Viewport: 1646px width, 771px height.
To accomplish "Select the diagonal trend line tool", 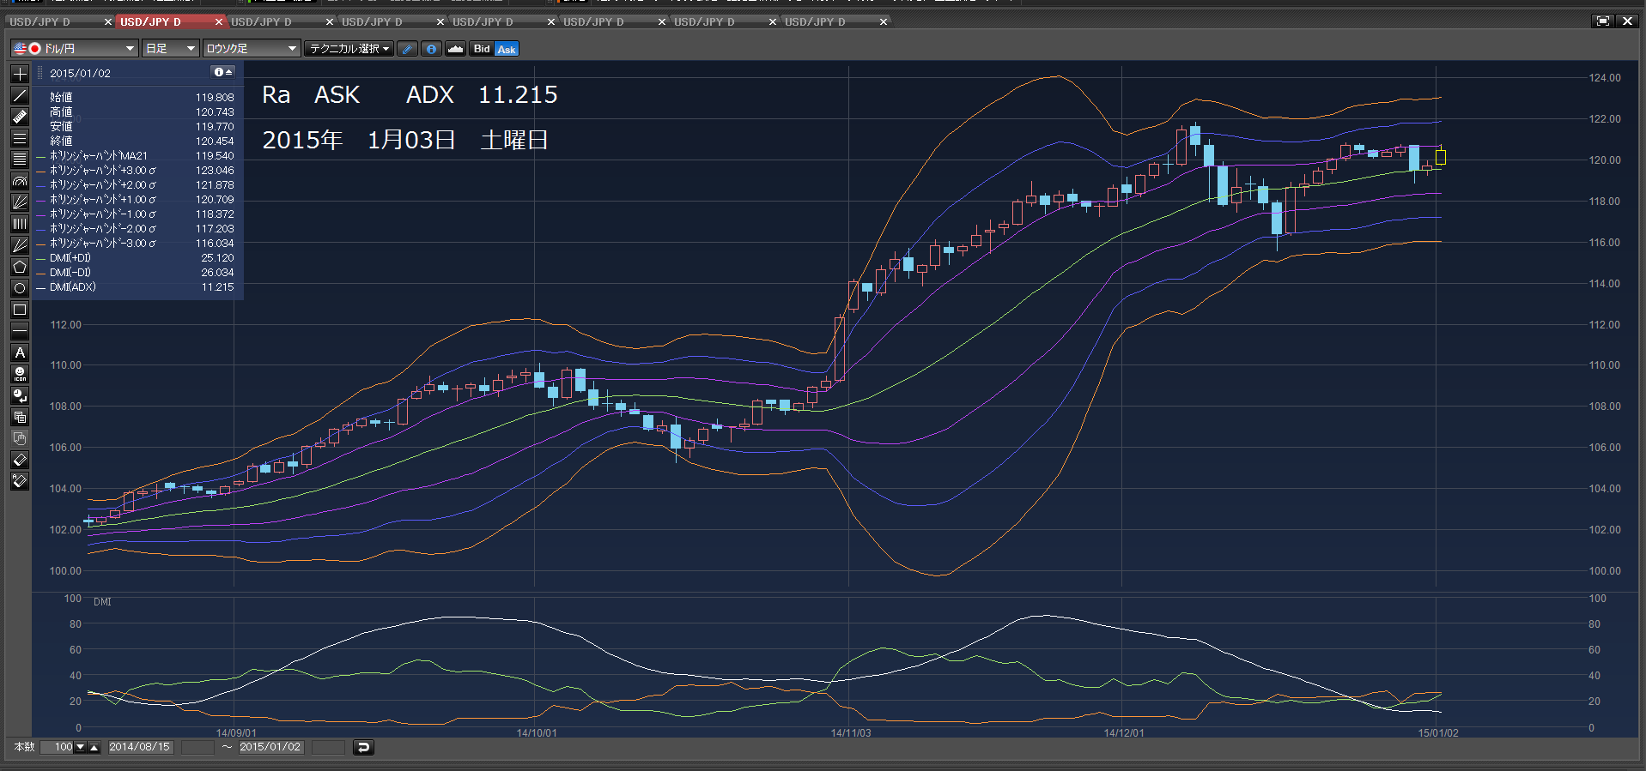I will pyautogui.click(x=20, y=95).
